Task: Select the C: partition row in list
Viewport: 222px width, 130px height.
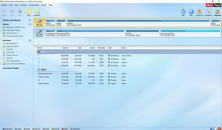Action: 129,62
